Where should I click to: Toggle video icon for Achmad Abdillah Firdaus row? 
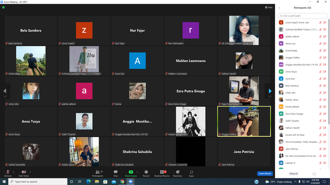point(324,30)
